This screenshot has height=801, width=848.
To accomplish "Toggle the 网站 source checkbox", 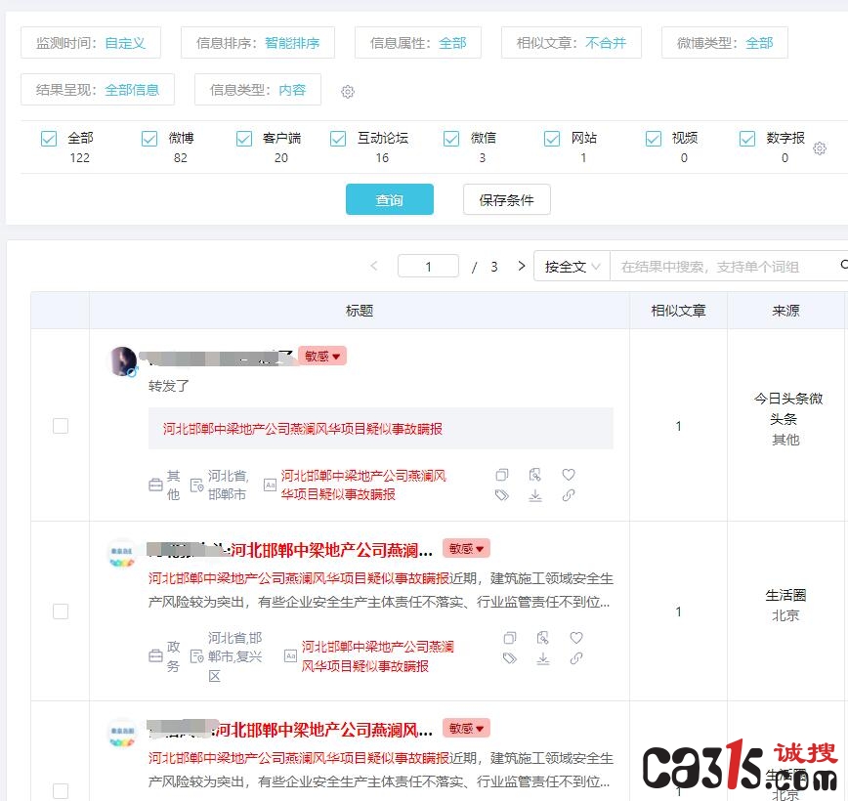I will pyautogui.click(x=552, y=139).
